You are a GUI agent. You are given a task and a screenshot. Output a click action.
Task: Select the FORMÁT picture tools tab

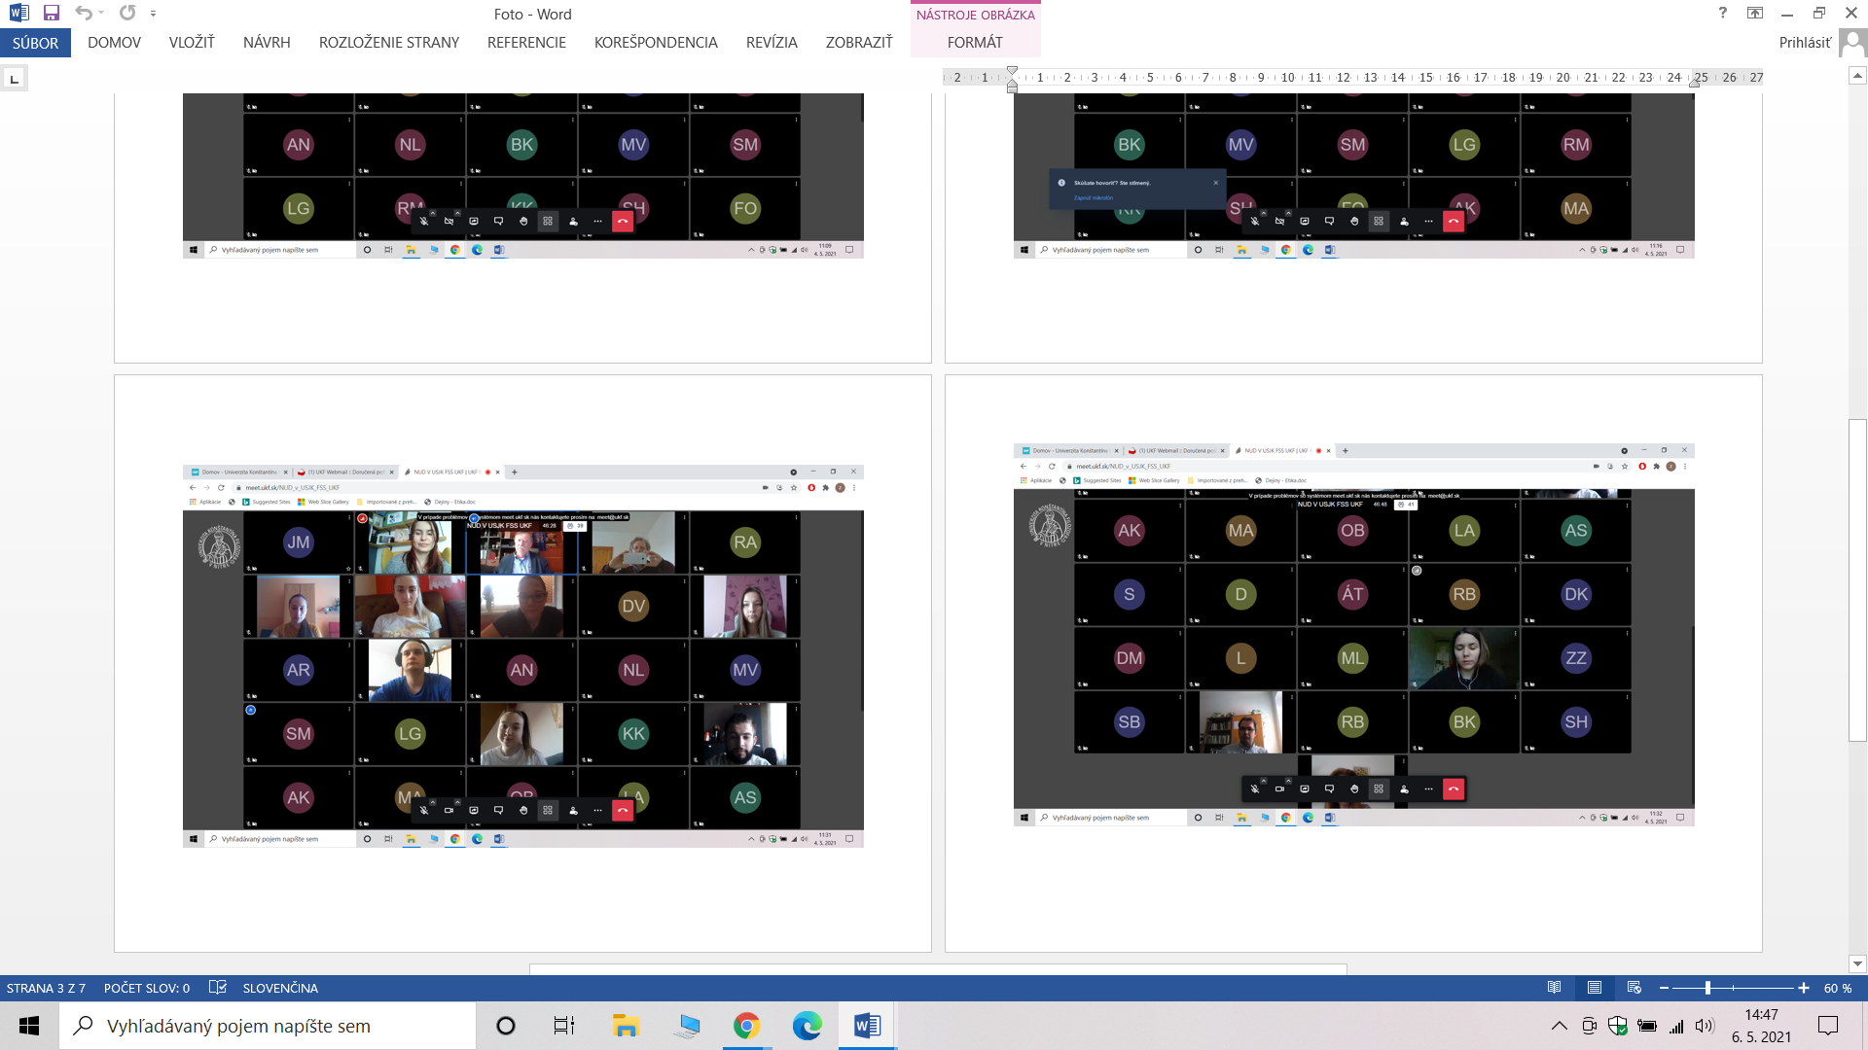[x=975, y=43]
